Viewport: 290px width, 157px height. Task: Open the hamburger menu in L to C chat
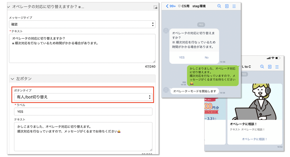pos(277,67)
